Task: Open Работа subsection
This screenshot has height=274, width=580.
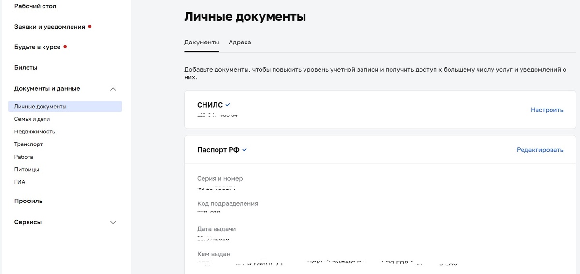Action: coord(24,157)
